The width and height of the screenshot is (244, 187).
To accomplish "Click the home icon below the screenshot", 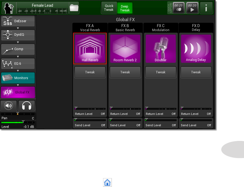I will [107, 182].
